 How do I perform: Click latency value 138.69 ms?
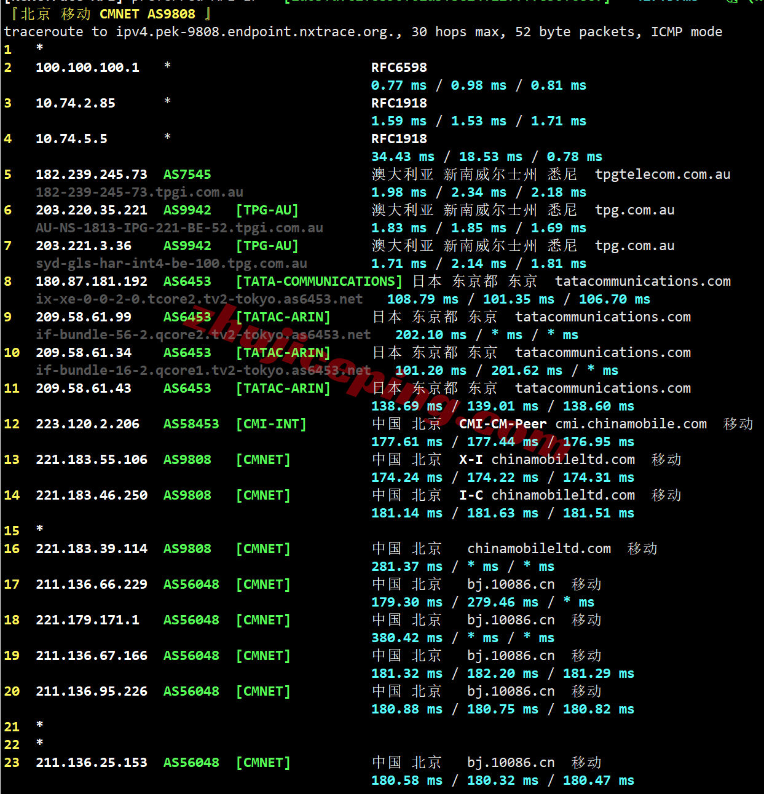point(407,406)
